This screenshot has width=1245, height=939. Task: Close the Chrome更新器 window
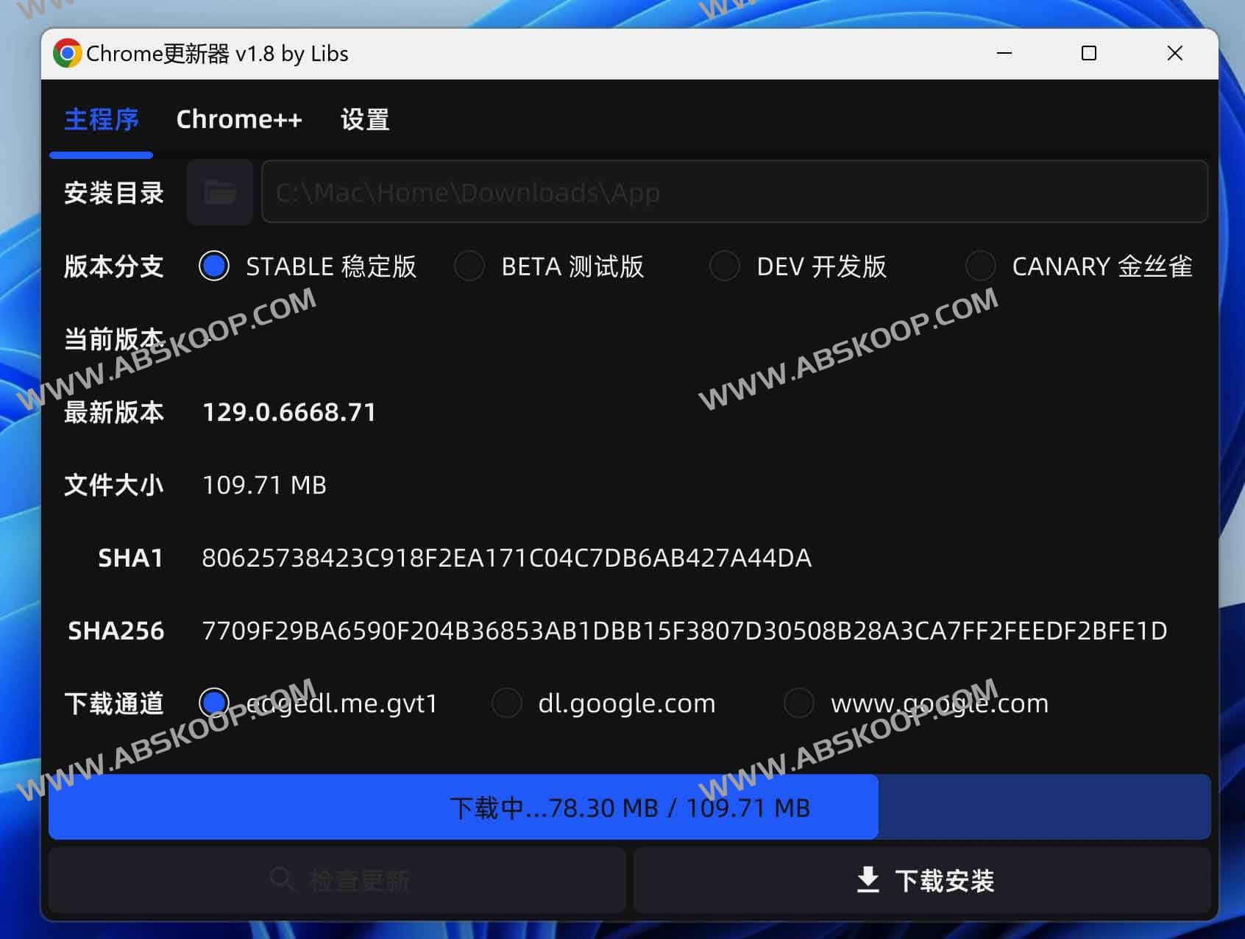pos(1174,54)
